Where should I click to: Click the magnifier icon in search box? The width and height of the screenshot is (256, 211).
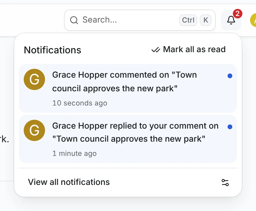pos(74,20)
